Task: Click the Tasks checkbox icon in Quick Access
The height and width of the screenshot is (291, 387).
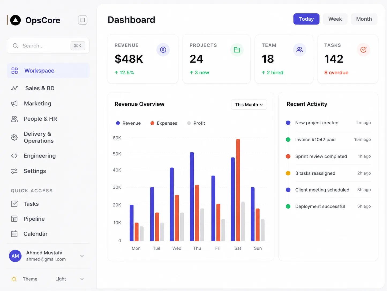Action: click(x=14, y=204)
